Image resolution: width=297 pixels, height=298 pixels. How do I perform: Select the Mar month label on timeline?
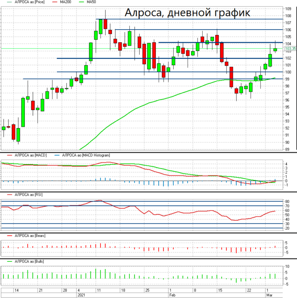(269, 295)
